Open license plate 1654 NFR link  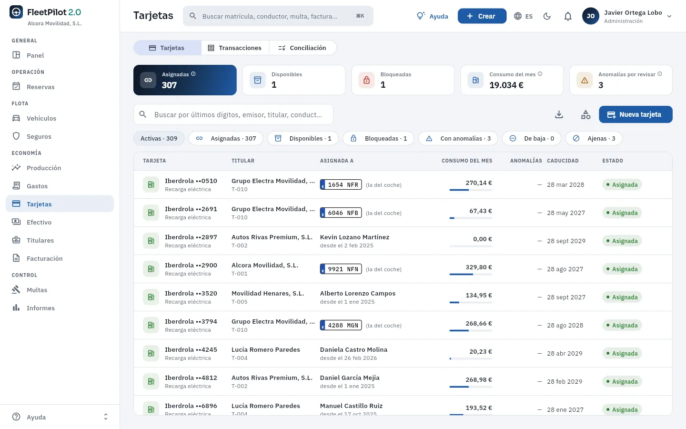coord(341,184)
